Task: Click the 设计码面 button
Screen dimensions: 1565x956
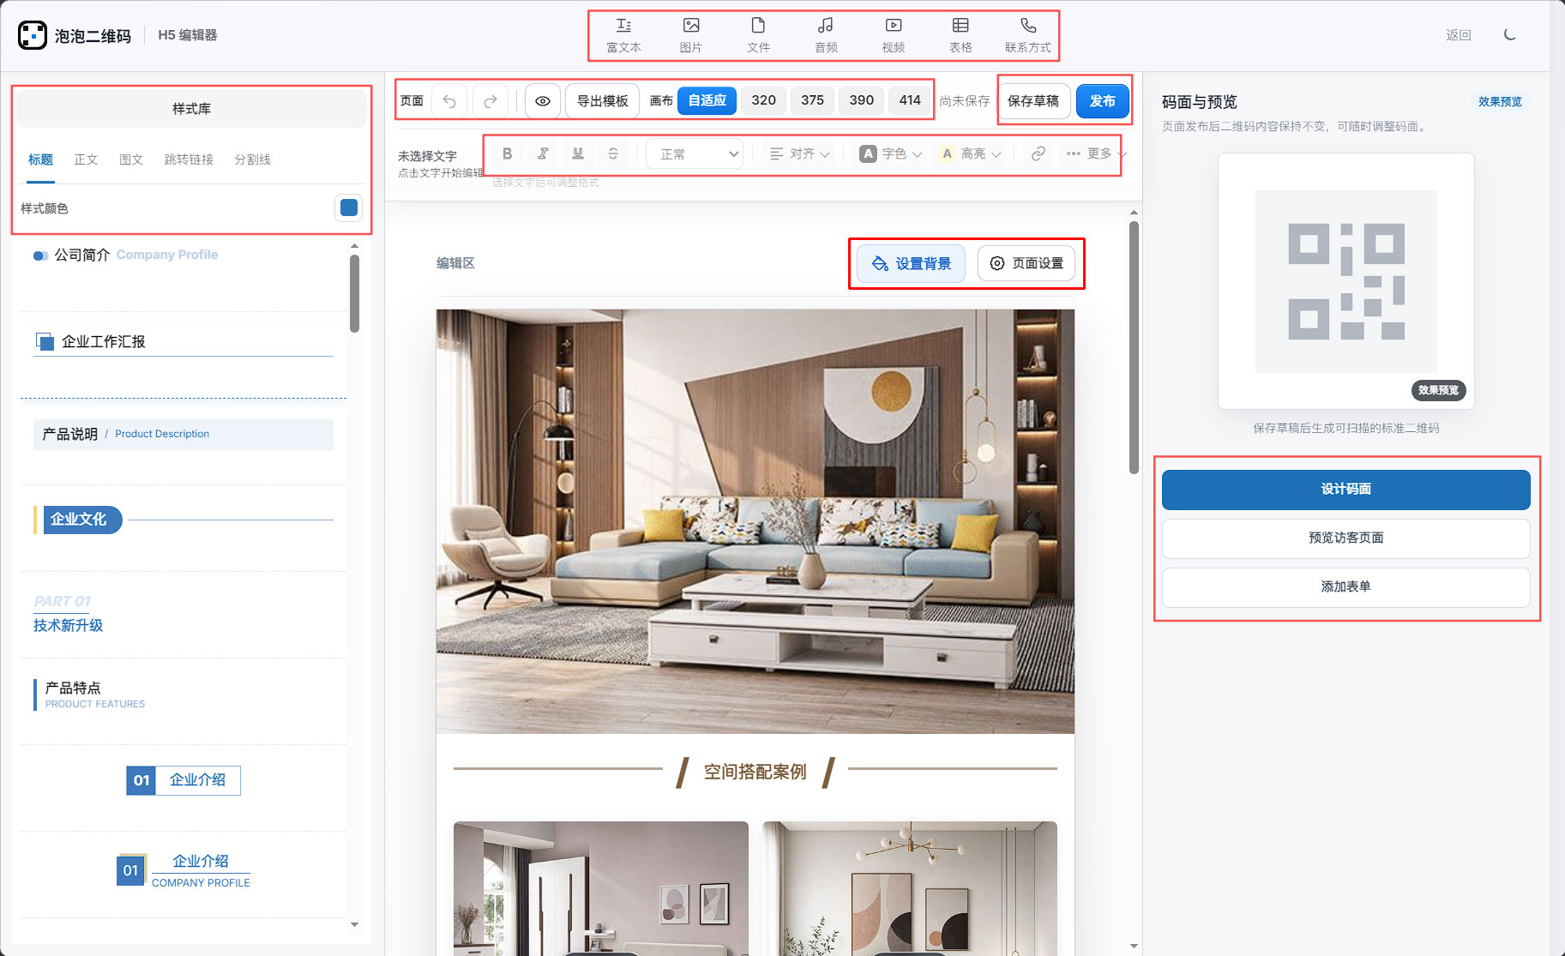Action: coord(1345,490)
